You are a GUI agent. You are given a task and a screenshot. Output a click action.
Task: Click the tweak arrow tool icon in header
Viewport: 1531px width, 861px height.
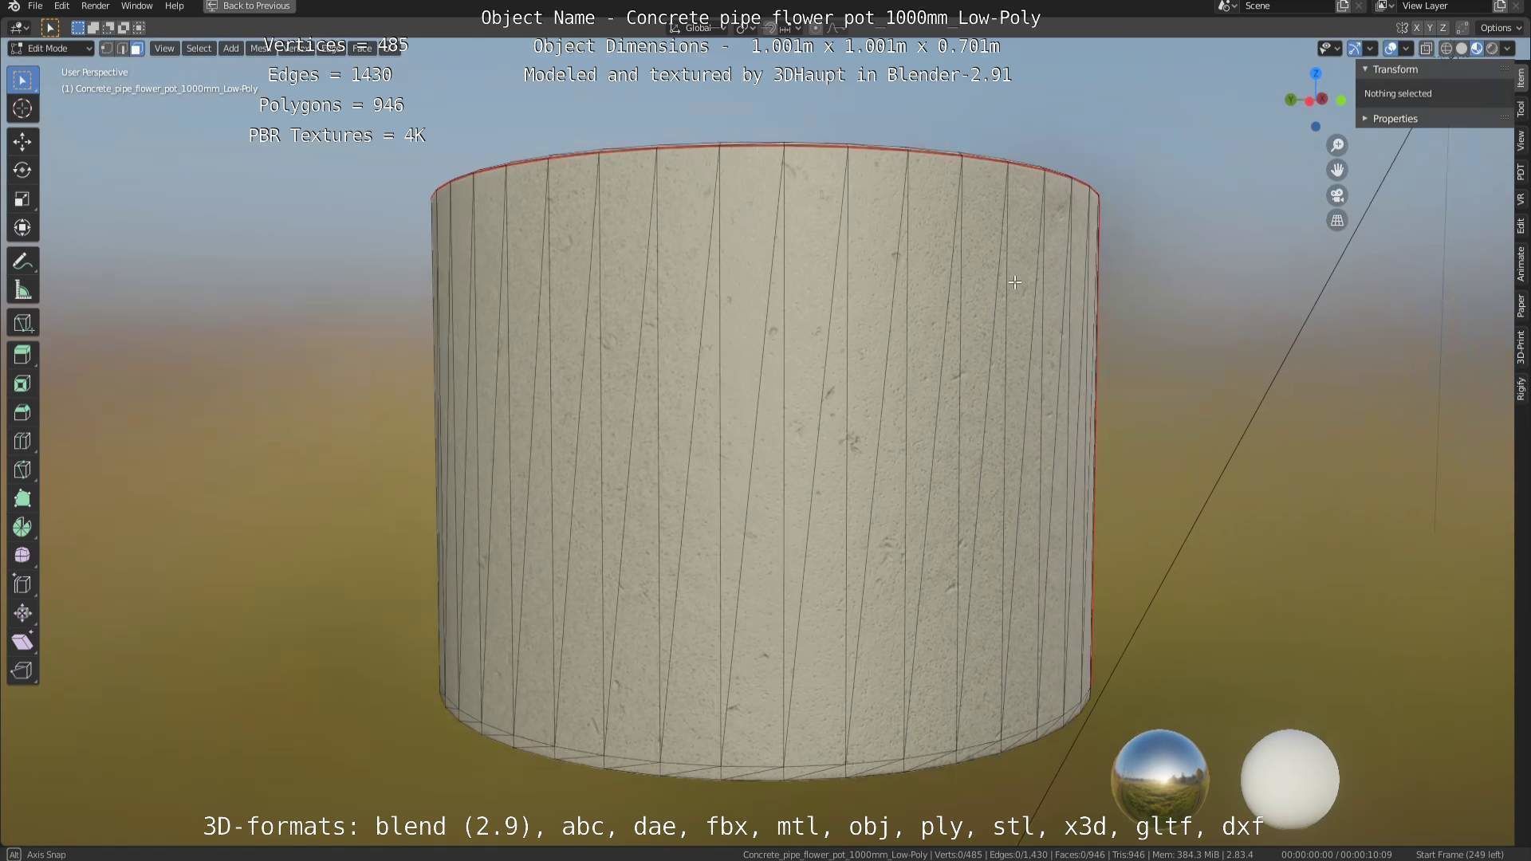[x=49, y=28]
